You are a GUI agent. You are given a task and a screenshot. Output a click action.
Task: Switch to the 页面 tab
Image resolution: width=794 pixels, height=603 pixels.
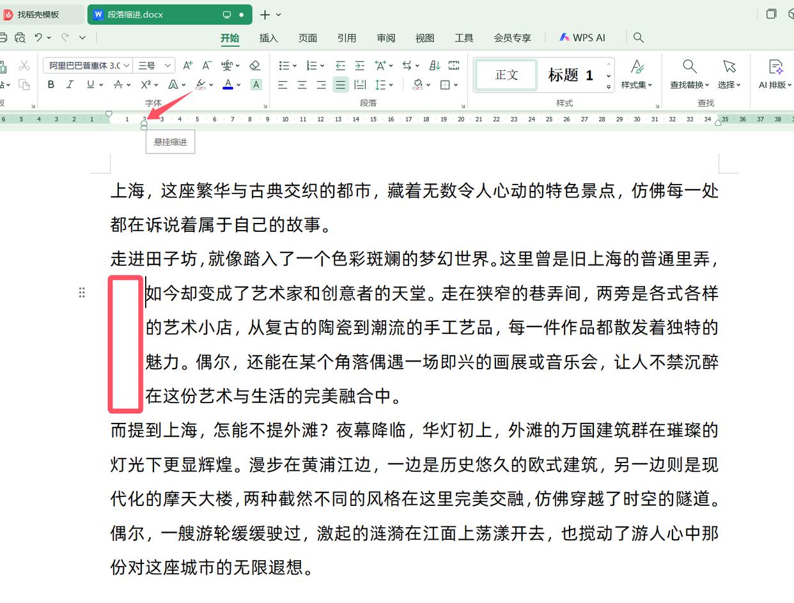click(307, 38)
